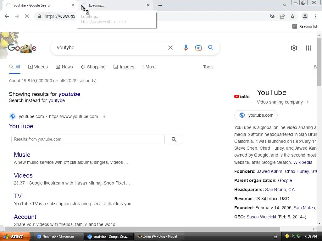Image resolution: width=322 pixels, height=241 pixels.
Task: Open Susan Wojcicki CEO link
Action: click(261, 217)
